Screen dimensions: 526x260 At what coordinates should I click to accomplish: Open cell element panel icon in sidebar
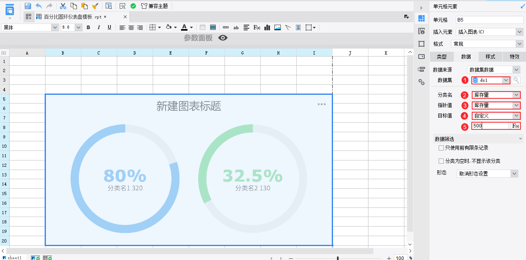pos(421,19)
